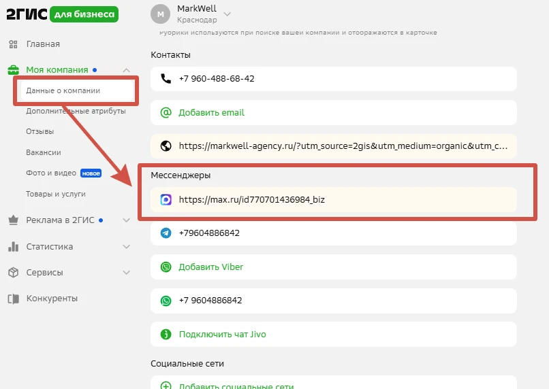Click Добавить социальные сети link
This screenshot has height=389, width=549.
236,386
